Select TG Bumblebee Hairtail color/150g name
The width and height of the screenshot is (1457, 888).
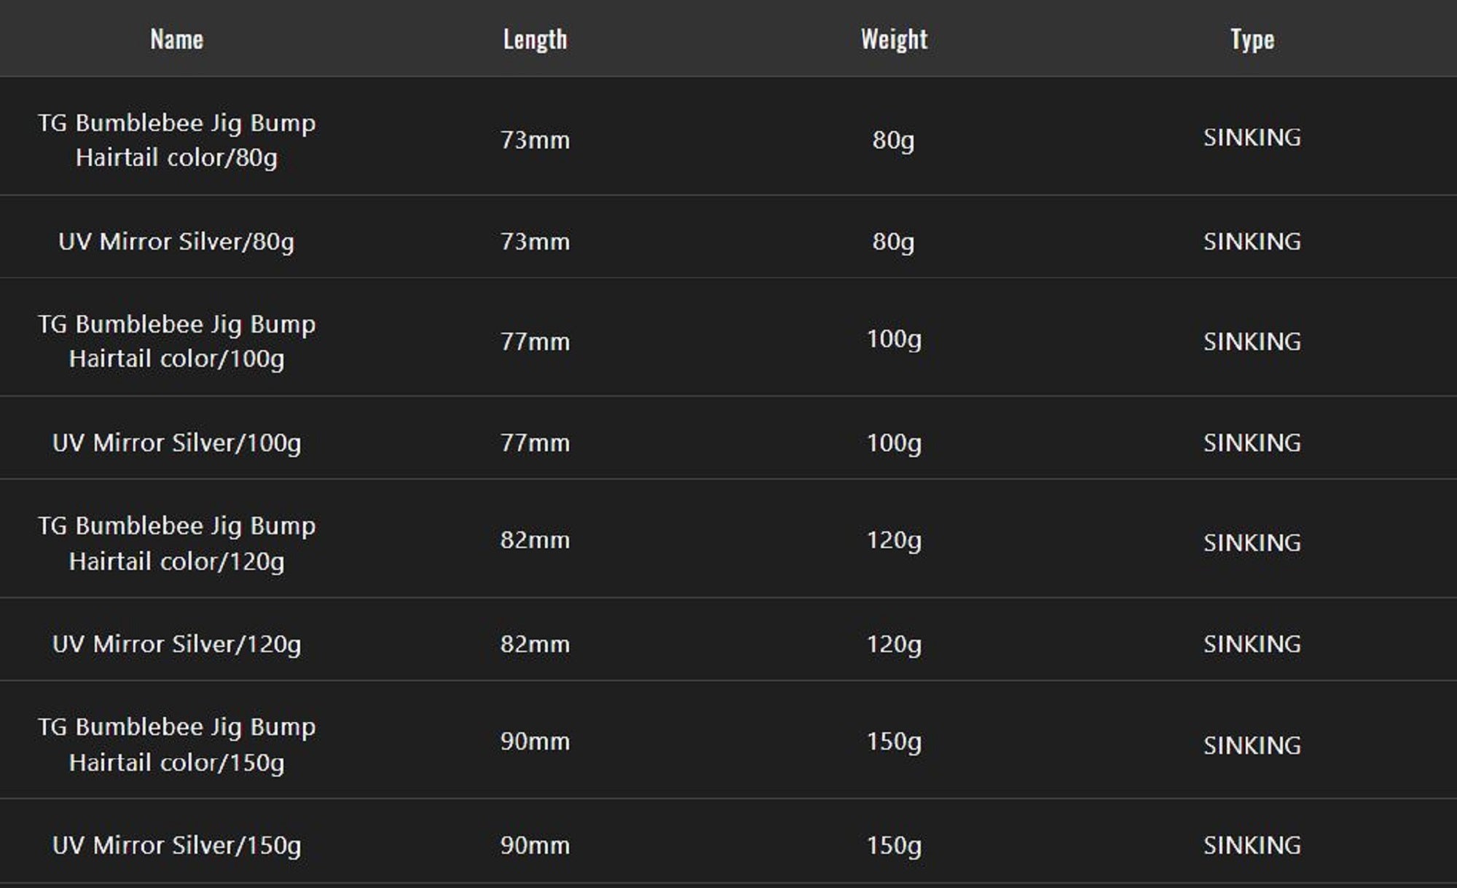(176, 744)
